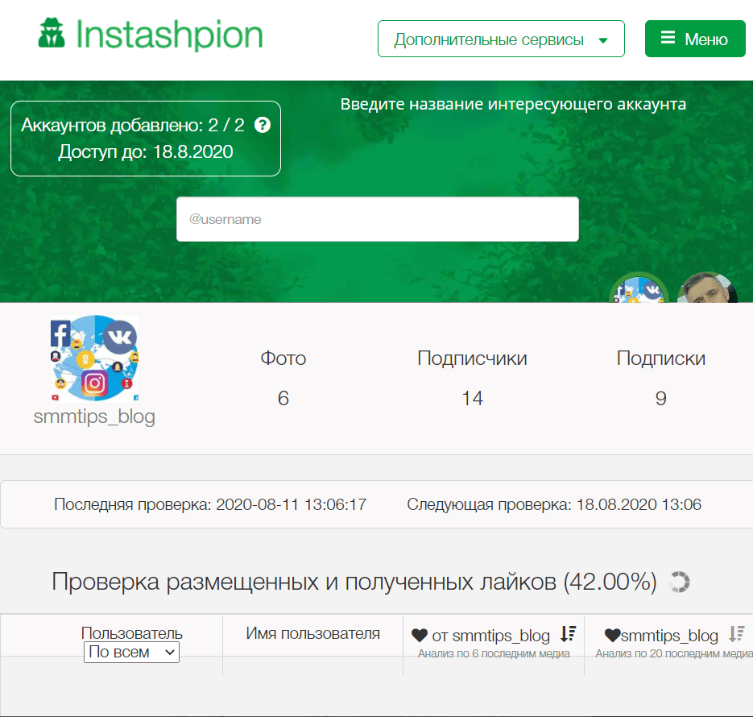Click the hamburger icon in Меню button
The height and width of the screenshot is (717, 753).
coord(668,38)
